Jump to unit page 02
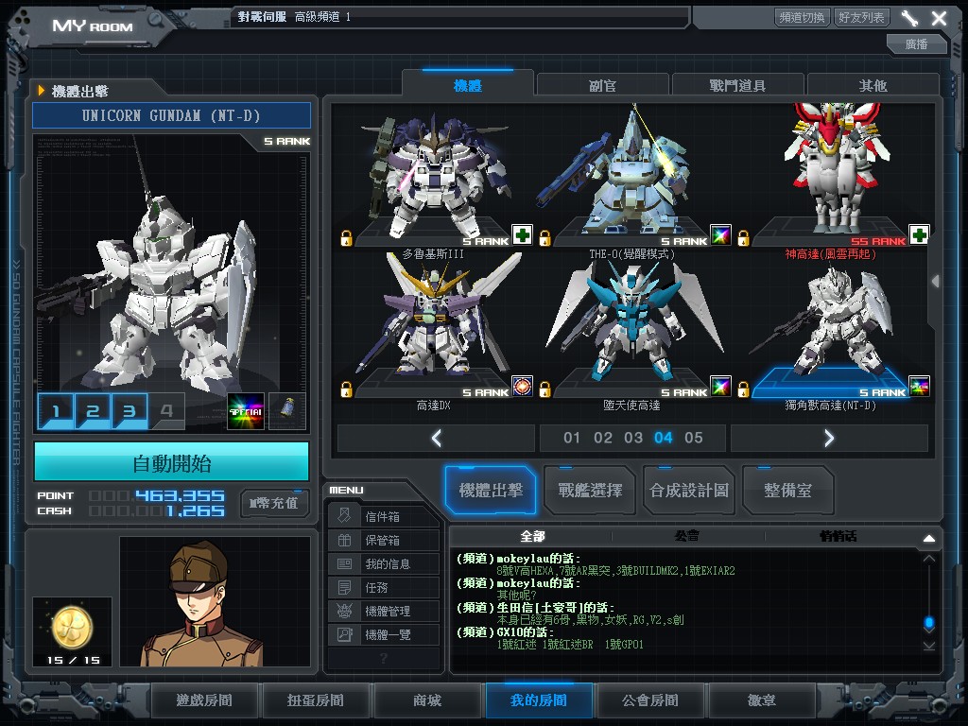 click(x=602, y=438)
